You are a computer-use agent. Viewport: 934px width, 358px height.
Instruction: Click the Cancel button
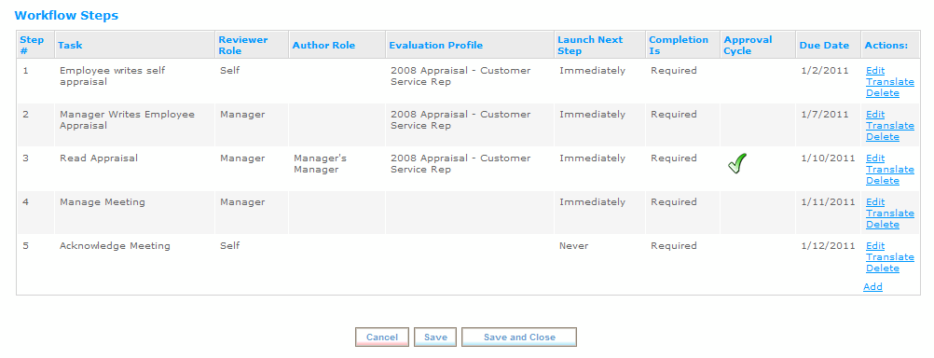pyautogui.click(x=382, y=337)
